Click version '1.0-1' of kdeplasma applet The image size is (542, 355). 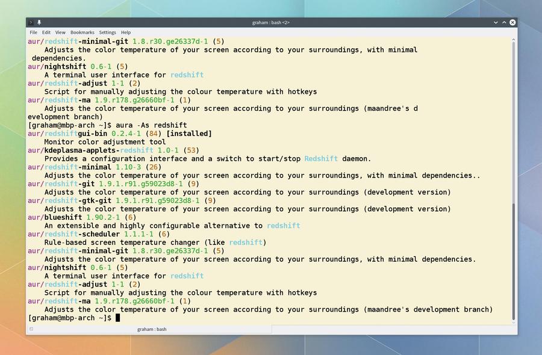[168, 150]
